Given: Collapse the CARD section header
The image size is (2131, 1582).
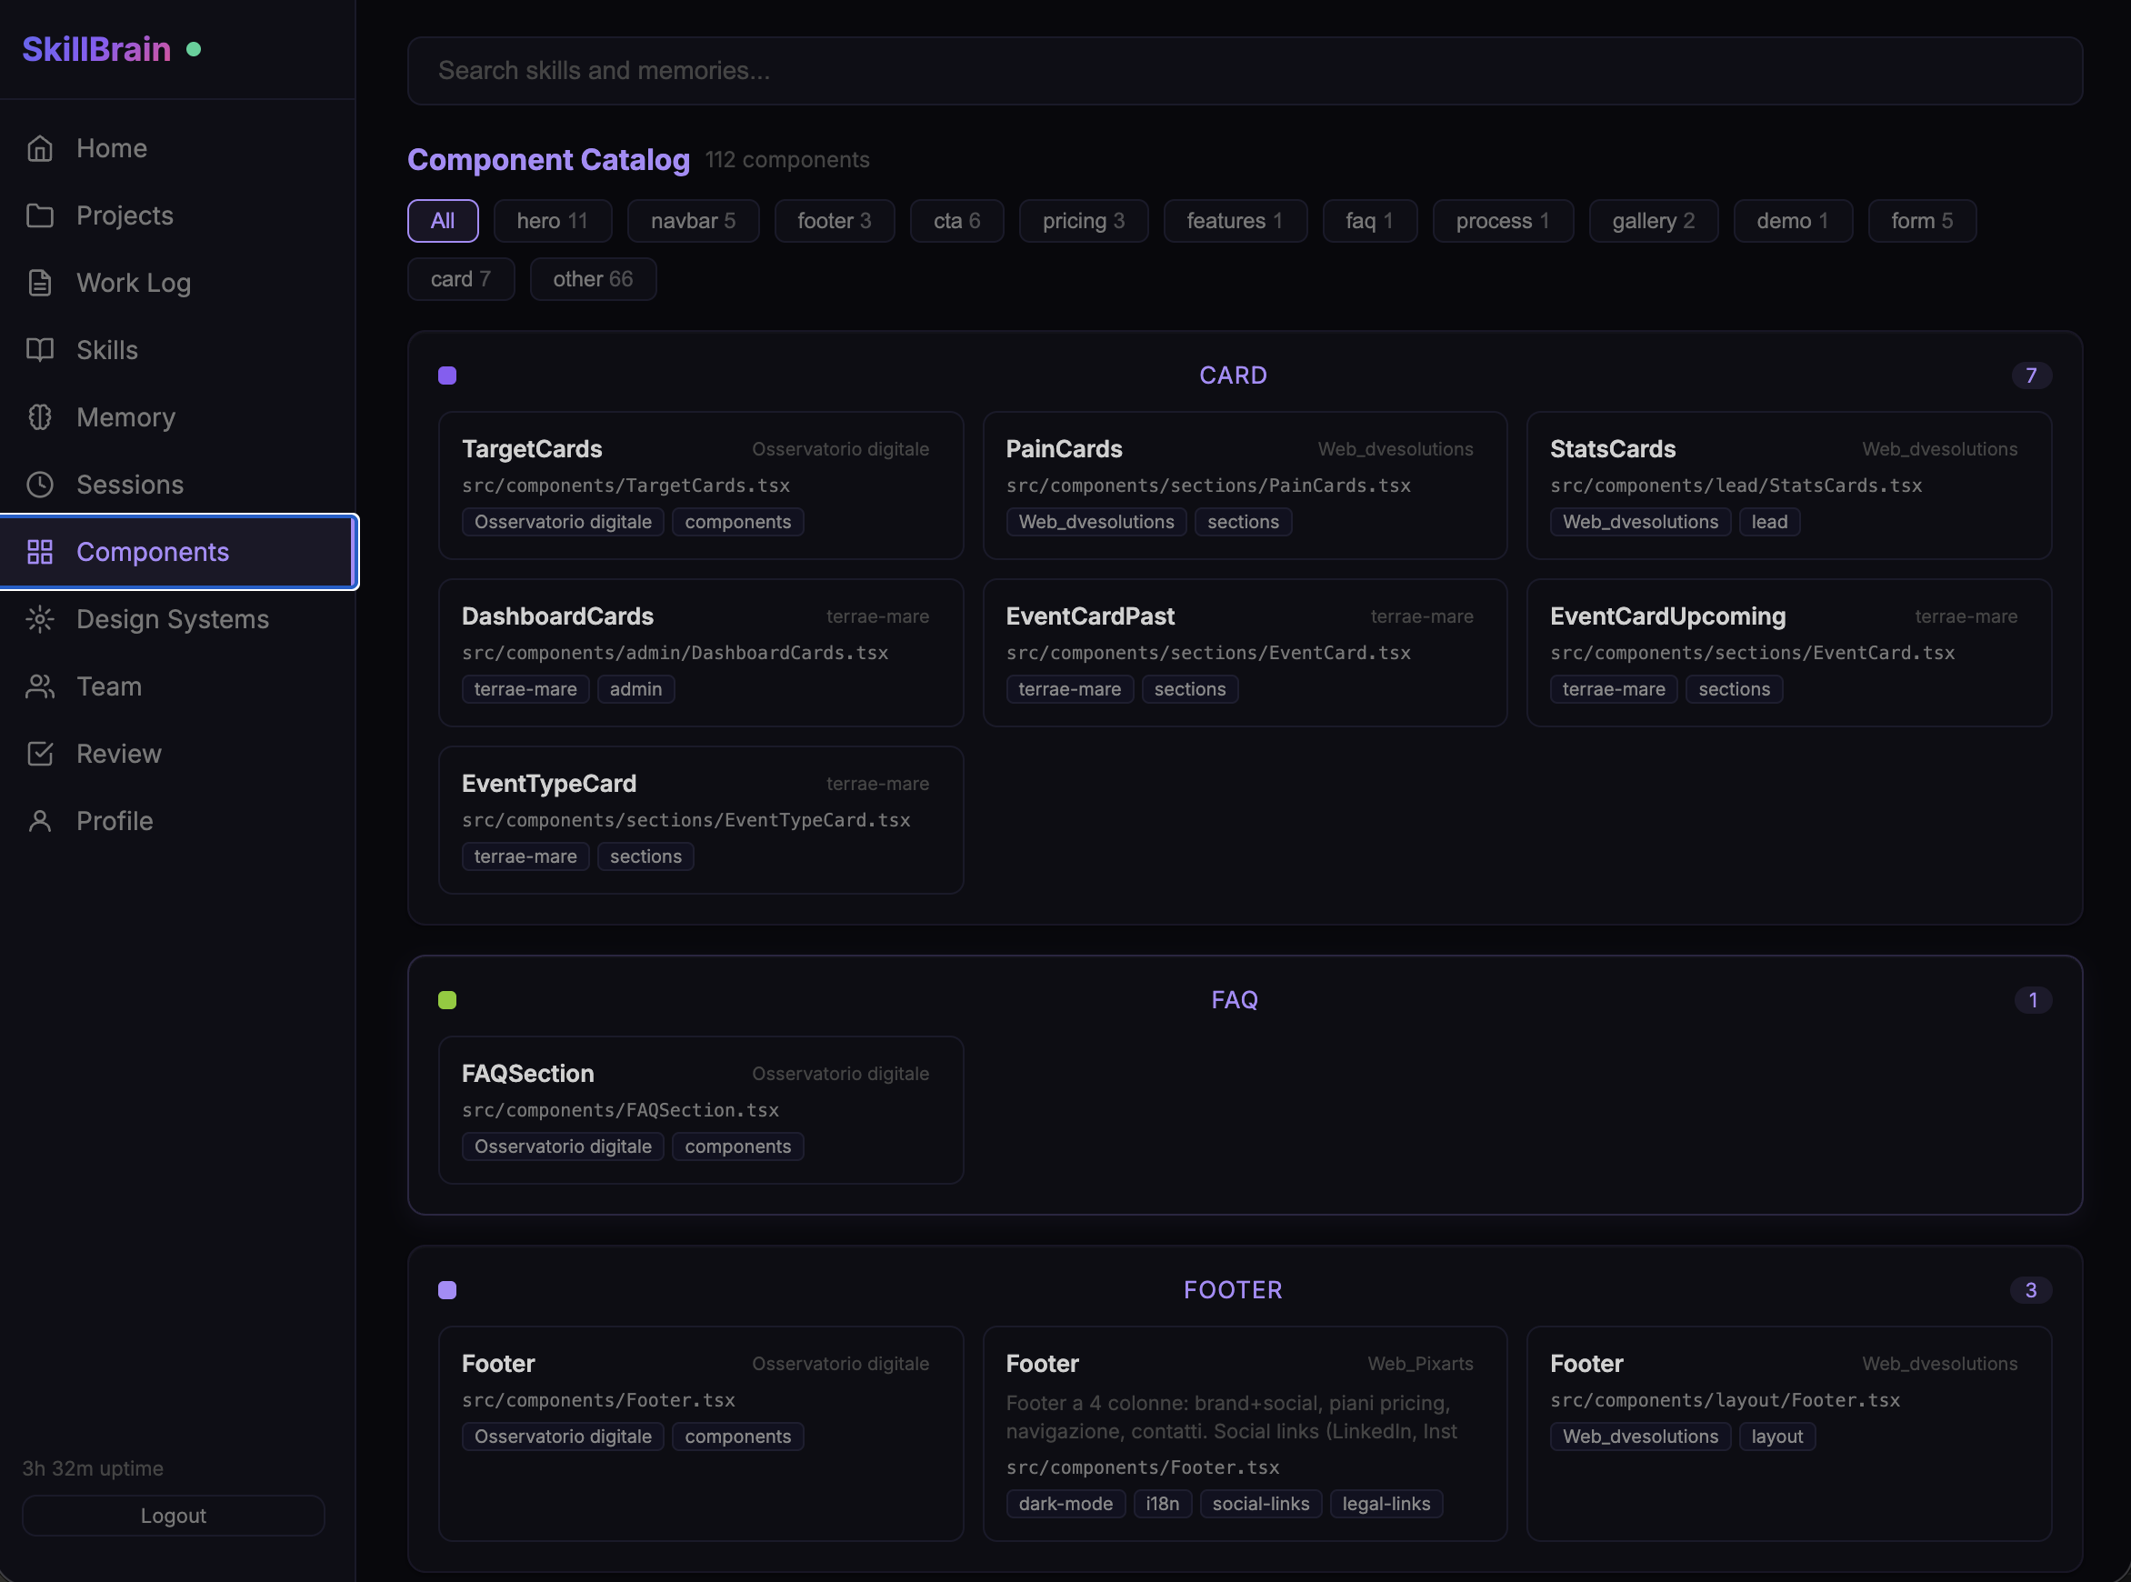Looking at the screenshot, I should pyautogui.click(x=1233, y=375).
